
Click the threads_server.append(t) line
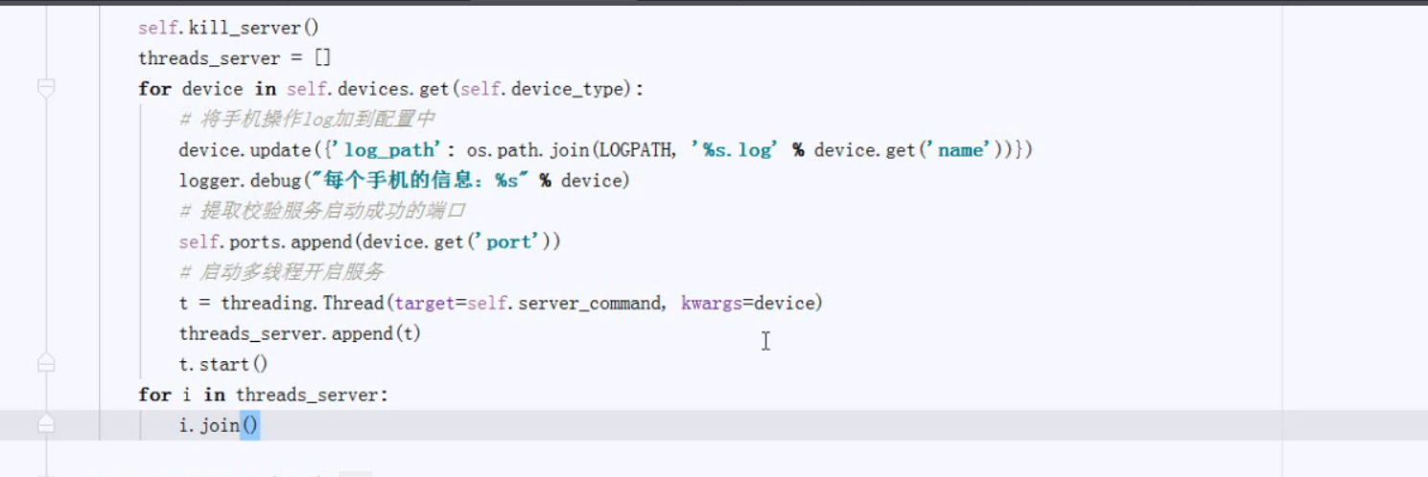pyautogui.click(x=299, y=333)
